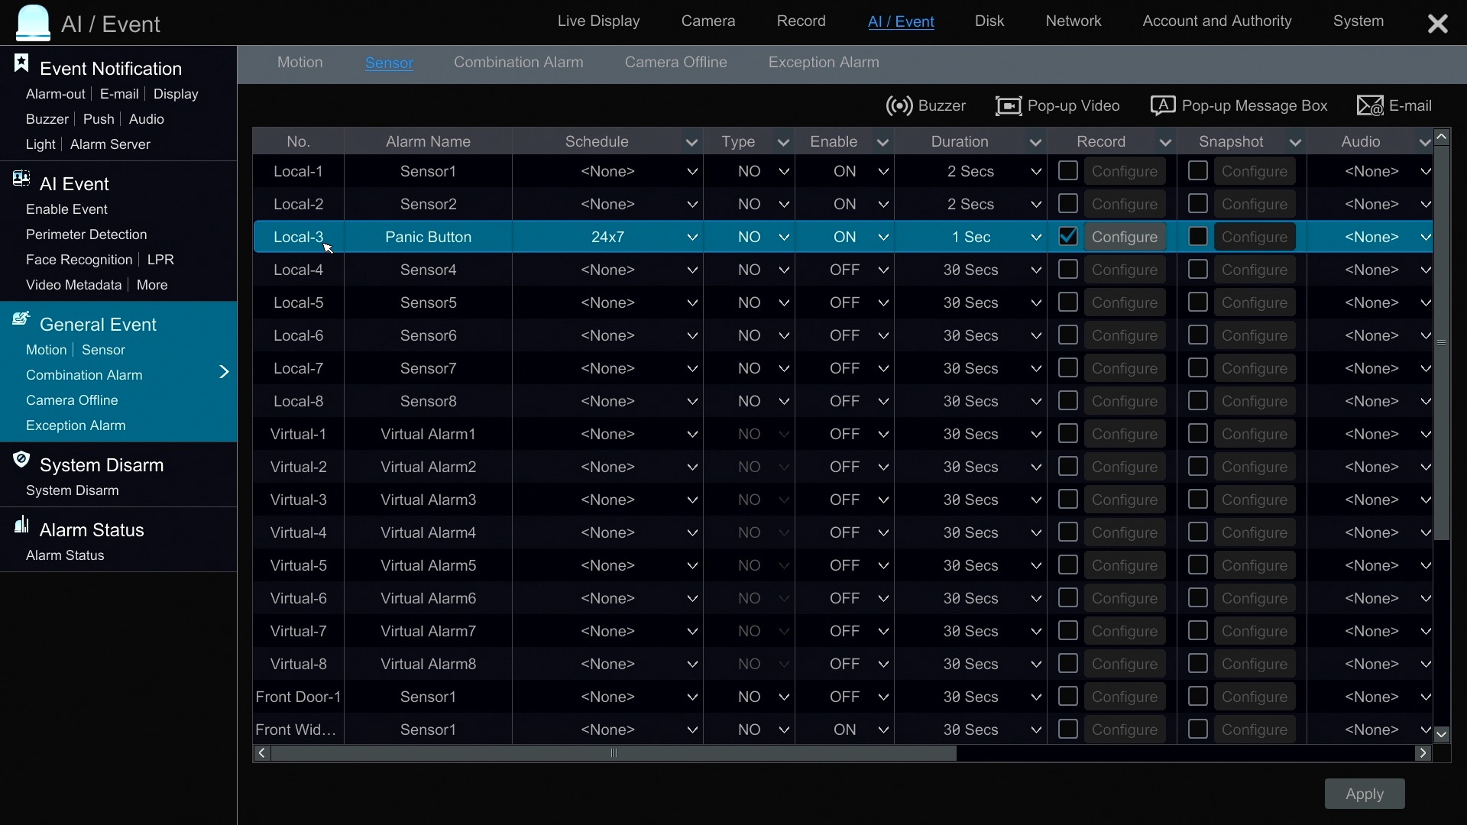Tick Snapshot checkbox for Sensor2 row

coord(1197,204)
